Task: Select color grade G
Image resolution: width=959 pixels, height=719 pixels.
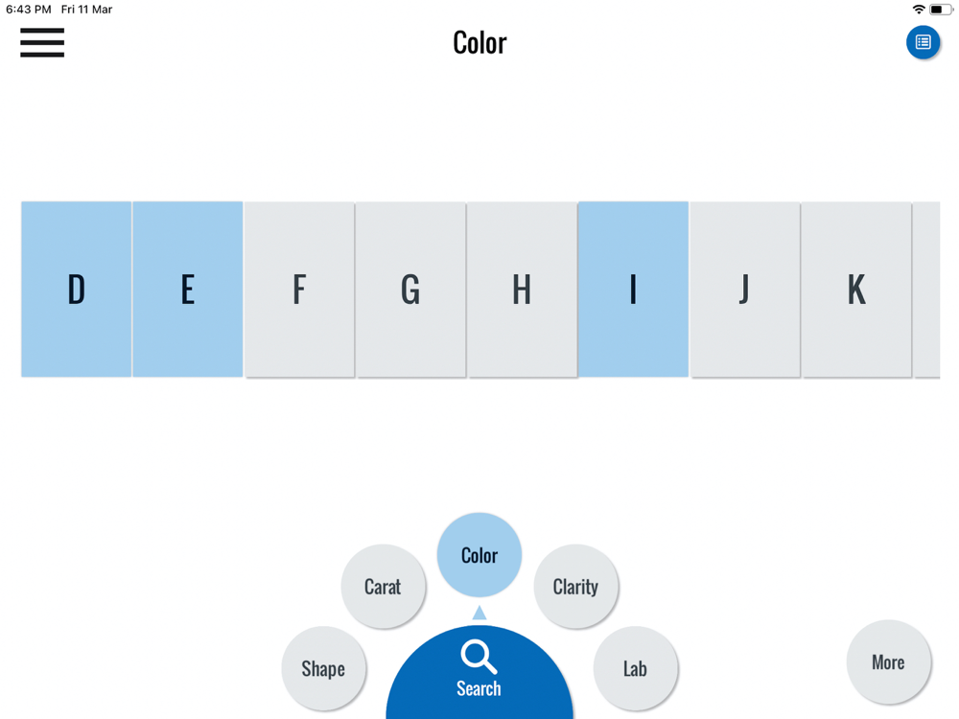Action: pyautogui.click(x=410, y=289)
